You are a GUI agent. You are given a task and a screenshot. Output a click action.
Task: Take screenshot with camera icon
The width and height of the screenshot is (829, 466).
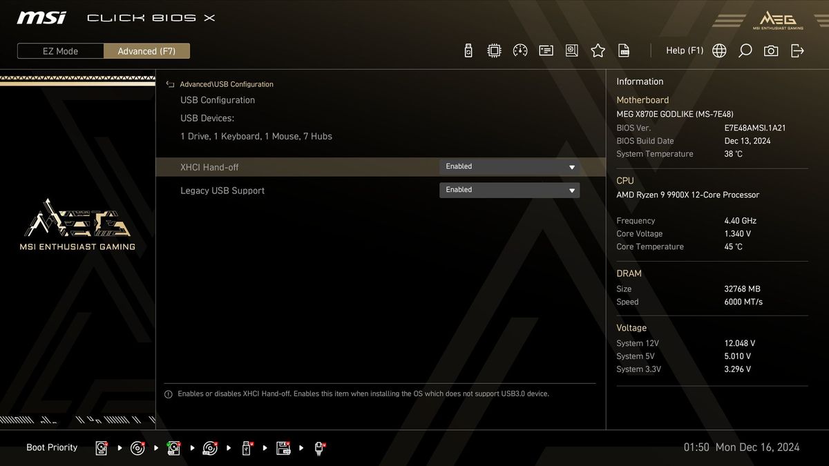coord(771,50)
